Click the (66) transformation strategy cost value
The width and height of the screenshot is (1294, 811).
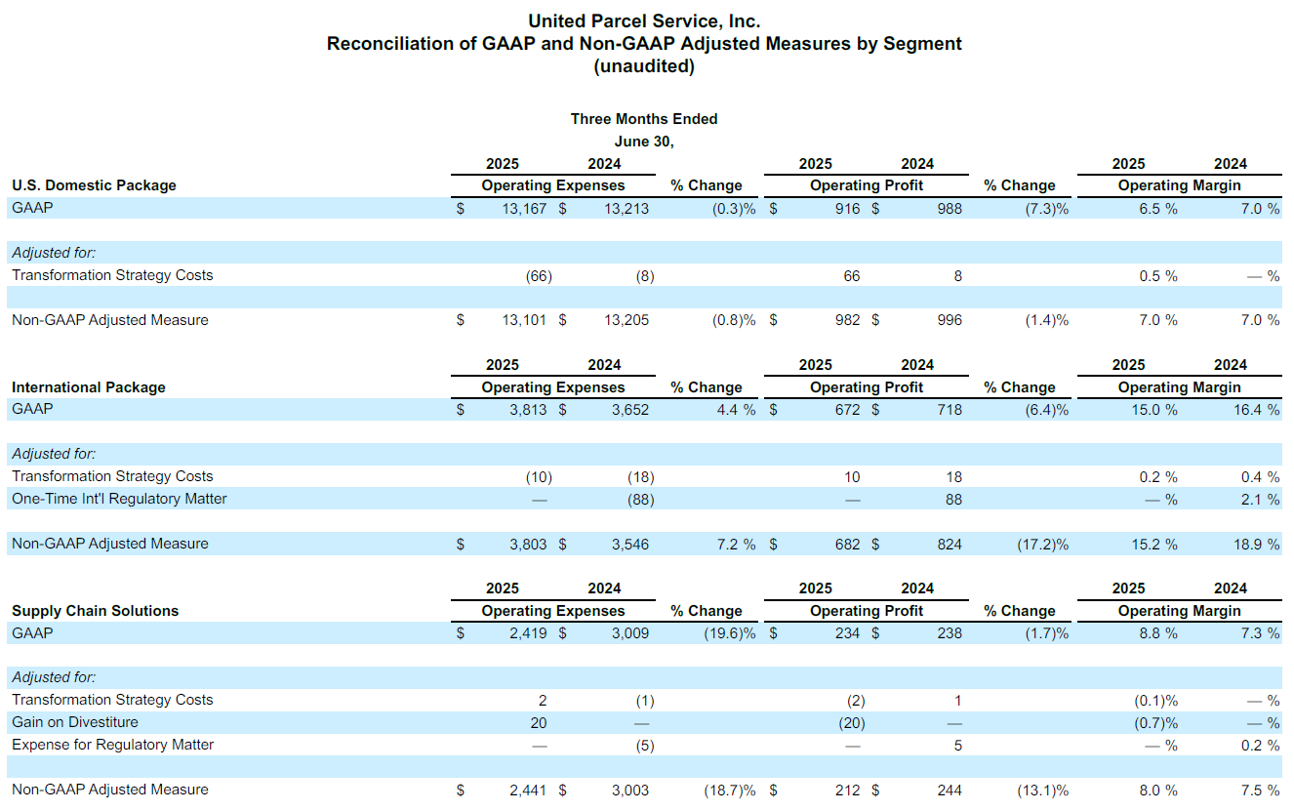(x=539, y=276)
